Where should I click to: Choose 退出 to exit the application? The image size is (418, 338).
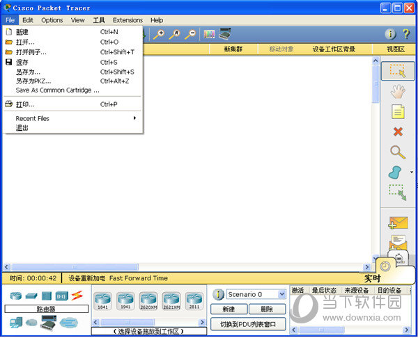pos(72,128)
